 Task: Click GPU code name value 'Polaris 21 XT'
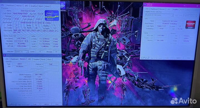(161, 26)
